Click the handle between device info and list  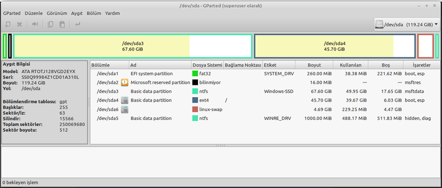[x=88, y=102]
